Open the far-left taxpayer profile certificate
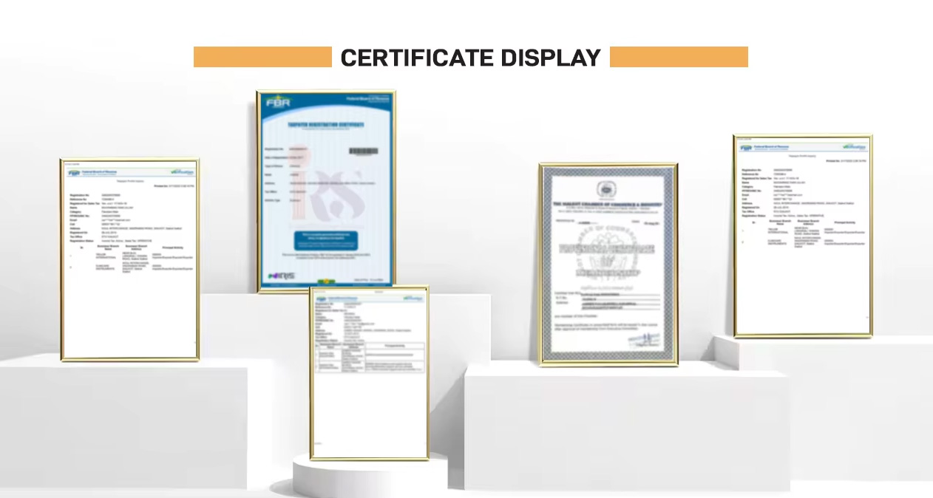This screenshot has width=933, height=498. pyautogui.click(x=130, y=259)
